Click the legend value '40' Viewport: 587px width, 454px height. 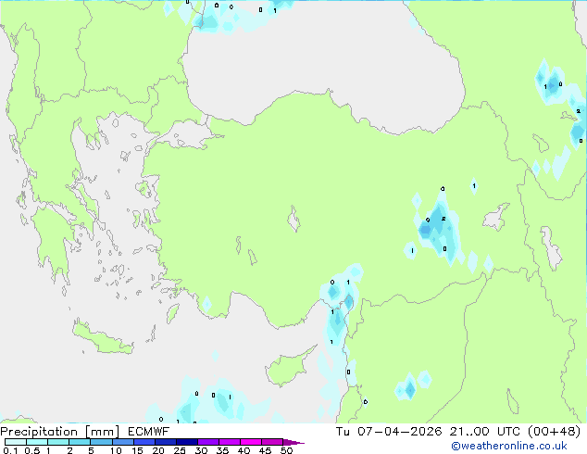click(x=244, y=450)
